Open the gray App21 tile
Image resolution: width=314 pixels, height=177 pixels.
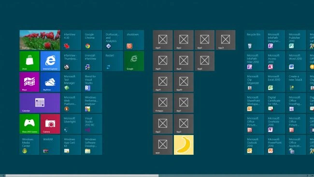[x=226, y=40]
